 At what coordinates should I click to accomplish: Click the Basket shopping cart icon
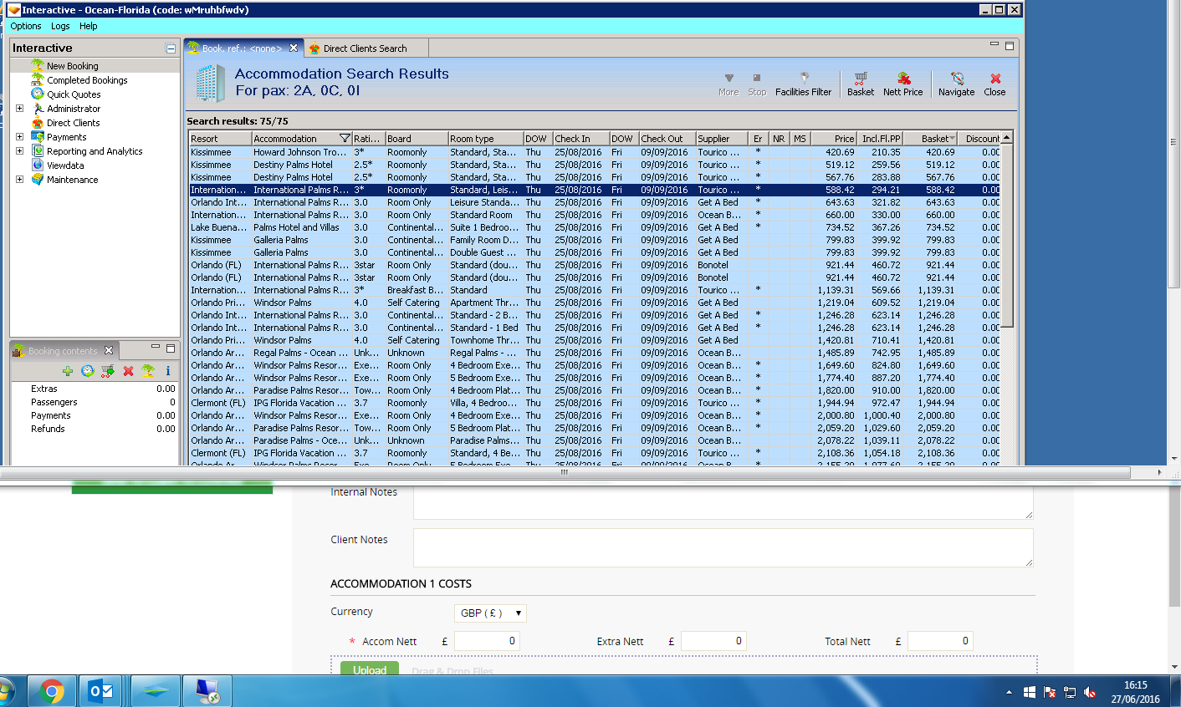point(860,84)
